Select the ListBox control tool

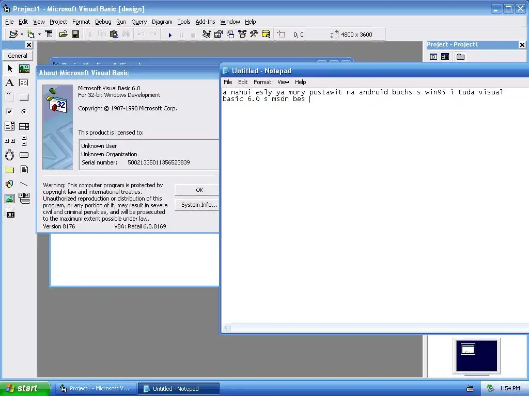pyautogui.click(x=24, y=126)
